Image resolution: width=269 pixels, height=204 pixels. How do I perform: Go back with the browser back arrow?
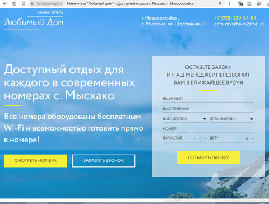5,3
